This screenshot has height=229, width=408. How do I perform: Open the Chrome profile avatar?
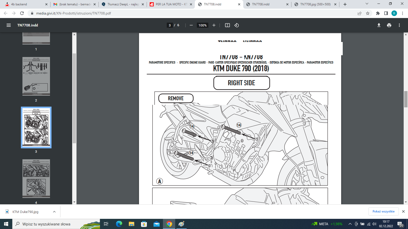click(x=394, y=13)
